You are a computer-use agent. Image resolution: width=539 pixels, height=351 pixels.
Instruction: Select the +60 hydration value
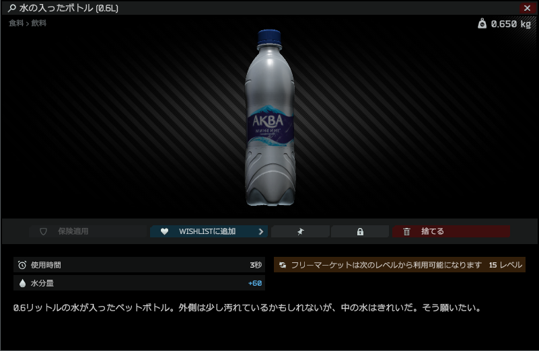tap(255, 283)
